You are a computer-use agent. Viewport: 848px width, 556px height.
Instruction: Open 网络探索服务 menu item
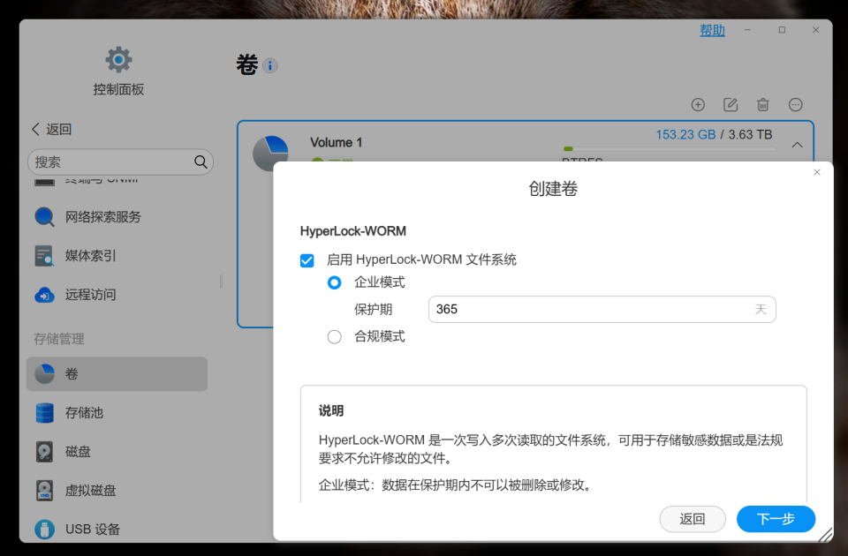(x=117, y=217)
